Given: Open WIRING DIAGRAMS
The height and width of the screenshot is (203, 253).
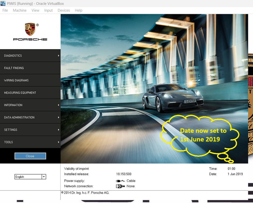Looking at the screenshot, I should point(30,80).
